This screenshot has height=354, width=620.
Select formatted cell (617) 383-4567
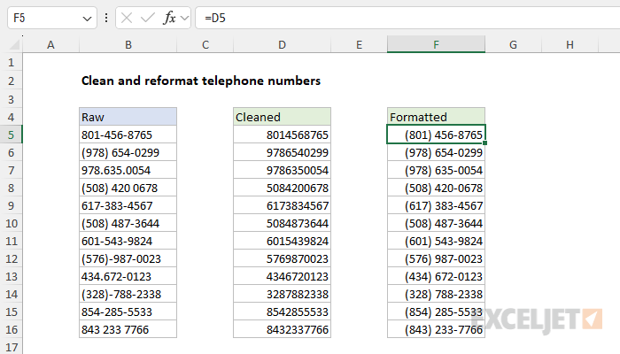click(436, 205)
